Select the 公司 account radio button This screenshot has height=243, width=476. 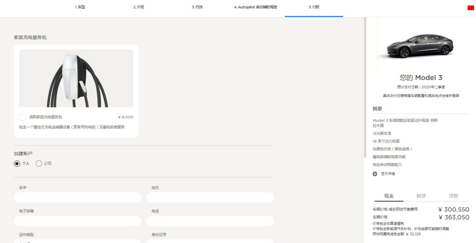[38, 163]
